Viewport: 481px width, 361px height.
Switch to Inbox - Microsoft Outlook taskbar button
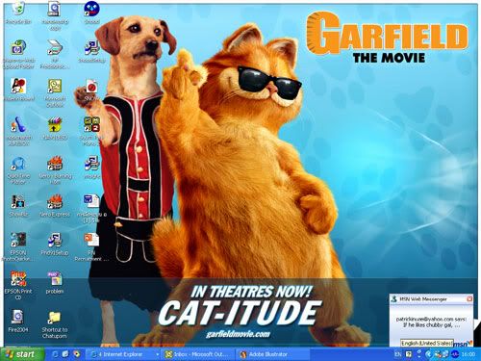[x=198, y=354]
